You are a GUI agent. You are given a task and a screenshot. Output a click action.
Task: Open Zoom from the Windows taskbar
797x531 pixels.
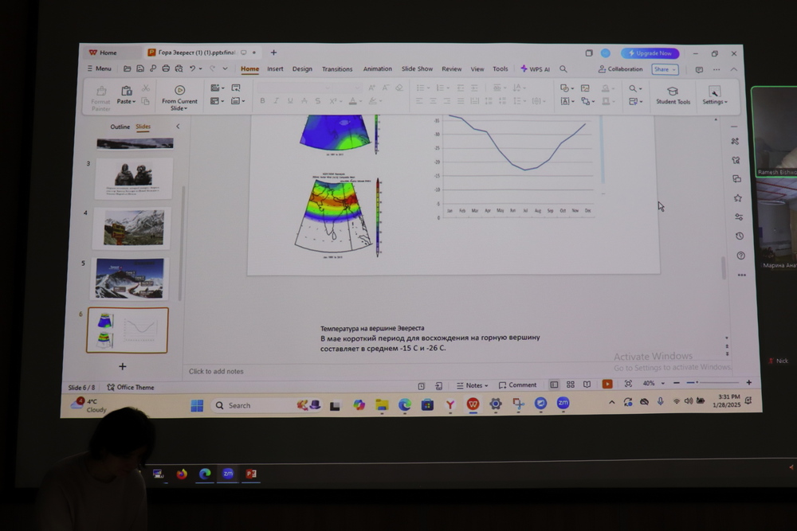pos(563,403)
